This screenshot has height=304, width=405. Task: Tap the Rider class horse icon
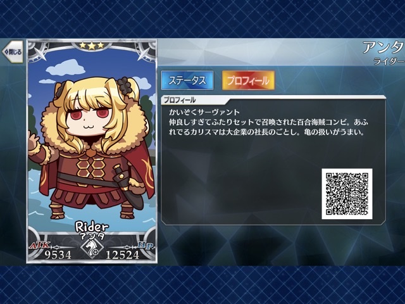(x=92, y=248)
